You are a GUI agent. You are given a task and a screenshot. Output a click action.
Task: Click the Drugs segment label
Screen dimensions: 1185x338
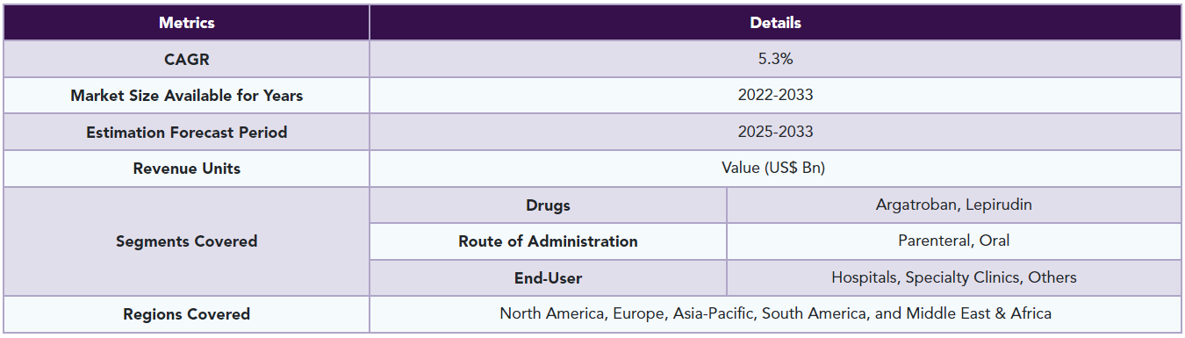[548, 205]
